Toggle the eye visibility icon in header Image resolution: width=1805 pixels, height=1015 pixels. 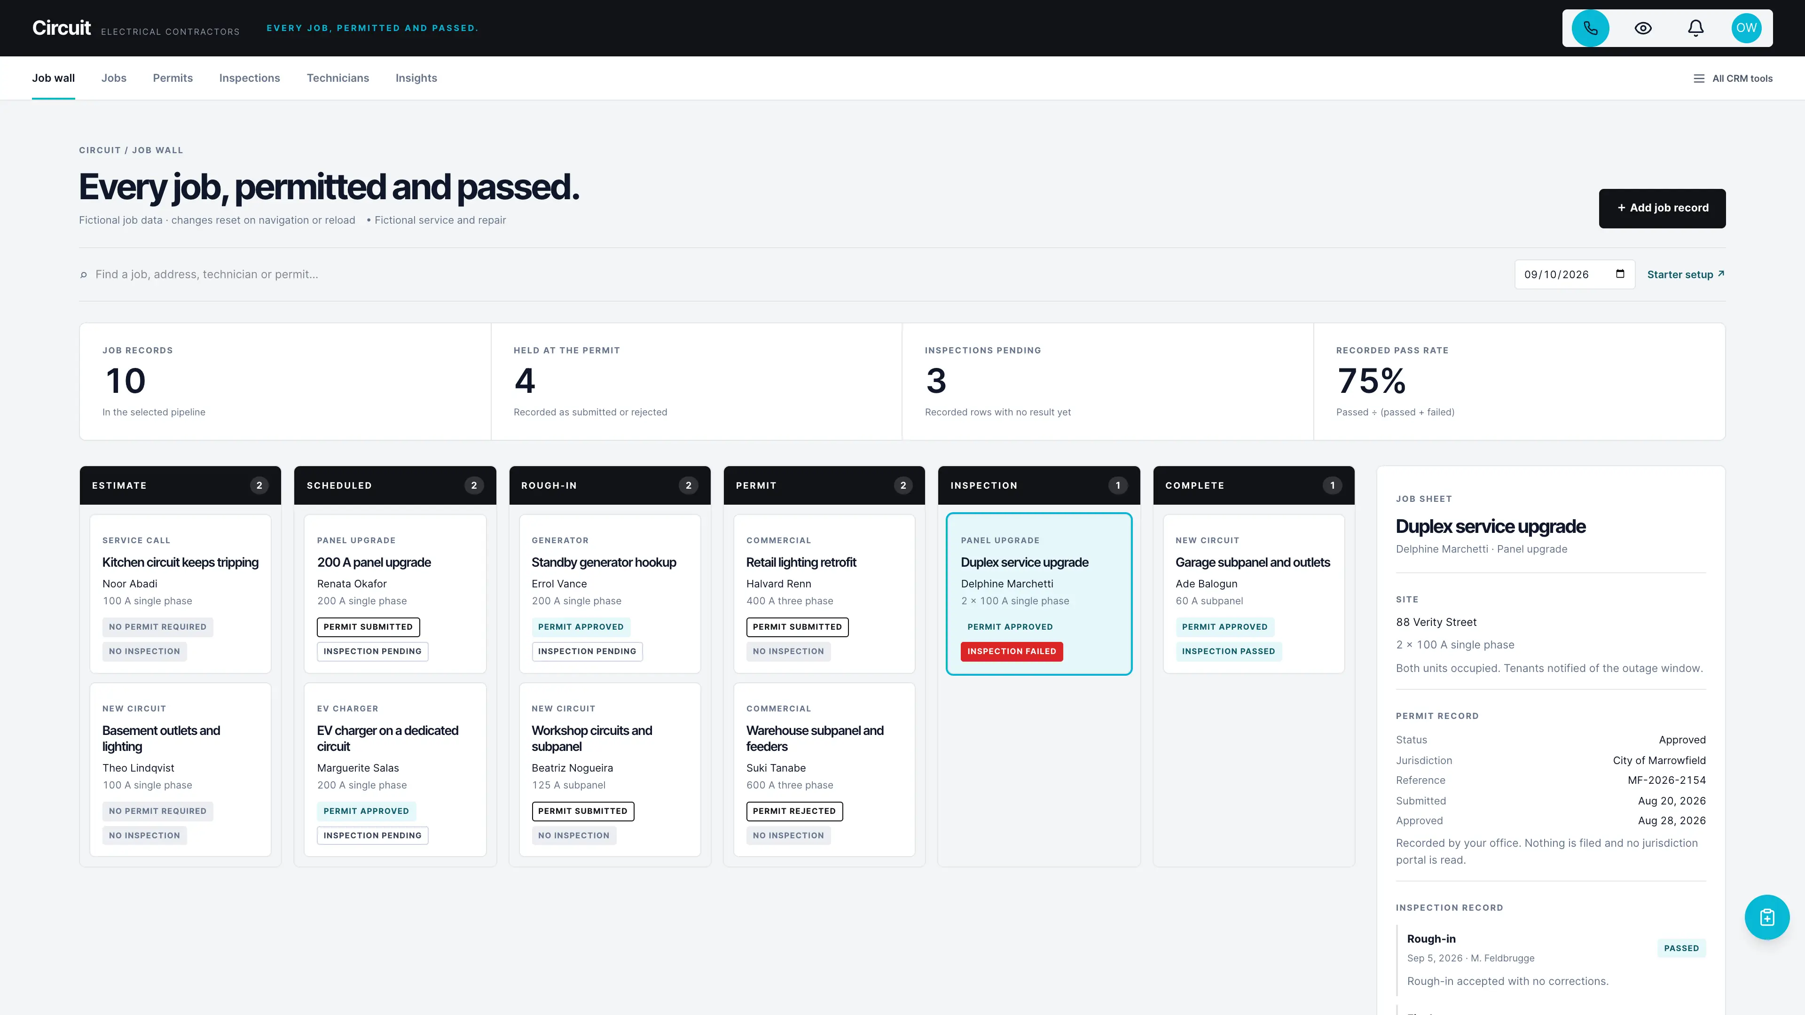coord(1643,28)
